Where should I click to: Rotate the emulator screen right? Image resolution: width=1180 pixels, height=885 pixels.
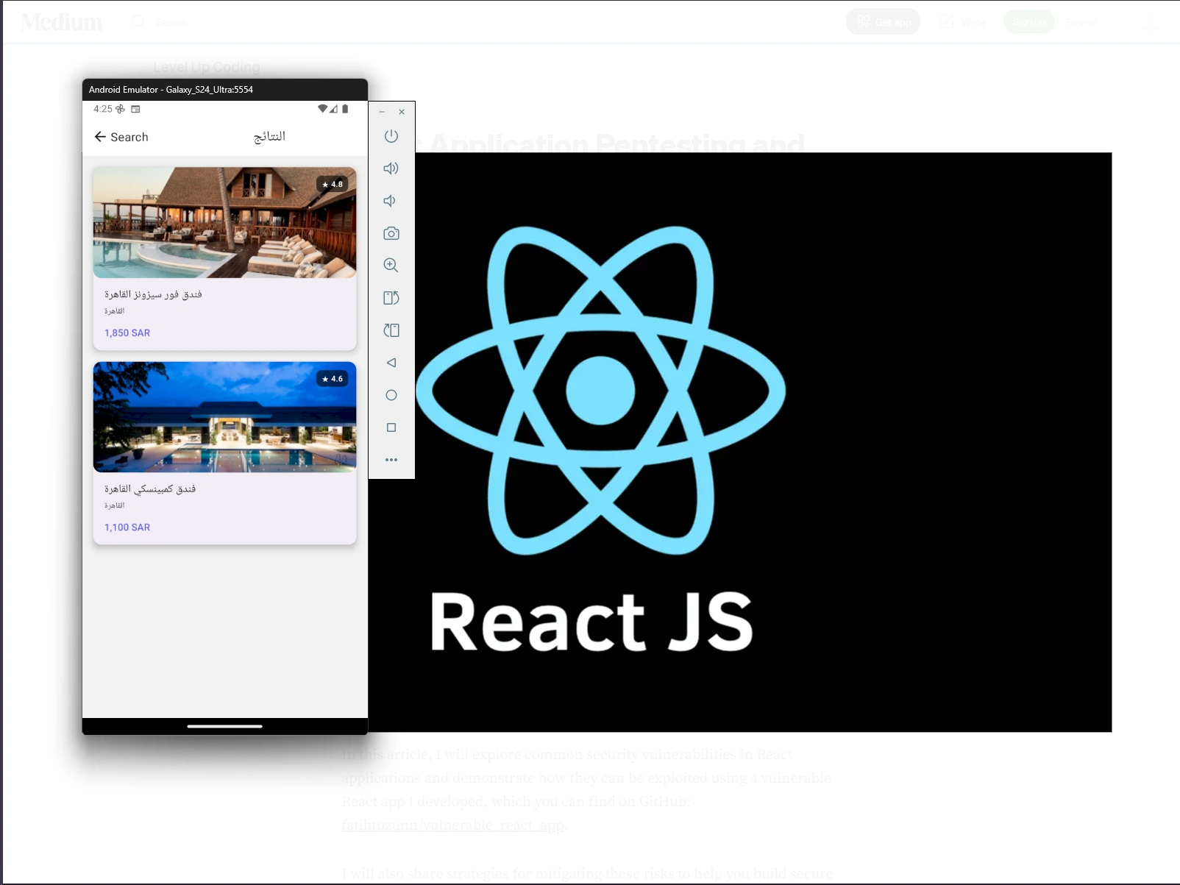pos(391,330)
